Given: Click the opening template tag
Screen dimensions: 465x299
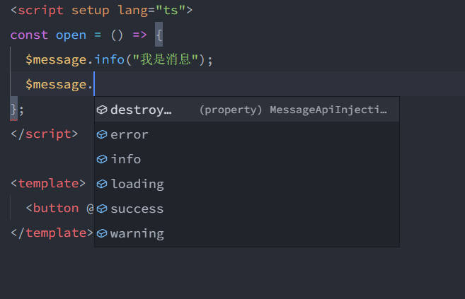Looking at the screenshot, I should pos(48,183).
